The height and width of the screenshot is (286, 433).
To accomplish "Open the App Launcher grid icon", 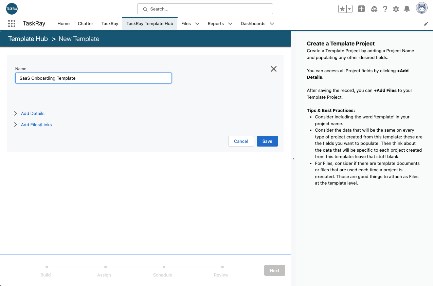I will [12, 23].
